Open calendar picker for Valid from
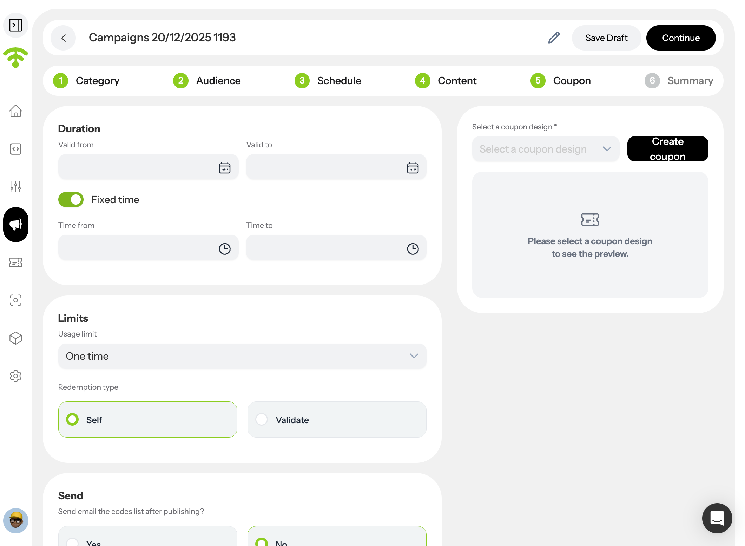 (x=225, y=168)
